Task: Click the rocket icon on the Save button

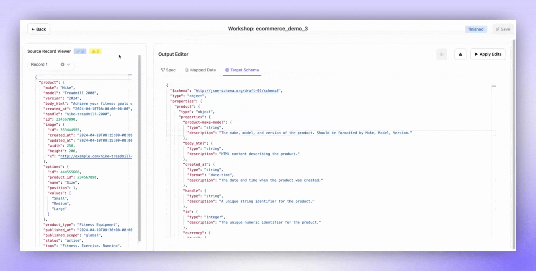Action: [497, 29]
